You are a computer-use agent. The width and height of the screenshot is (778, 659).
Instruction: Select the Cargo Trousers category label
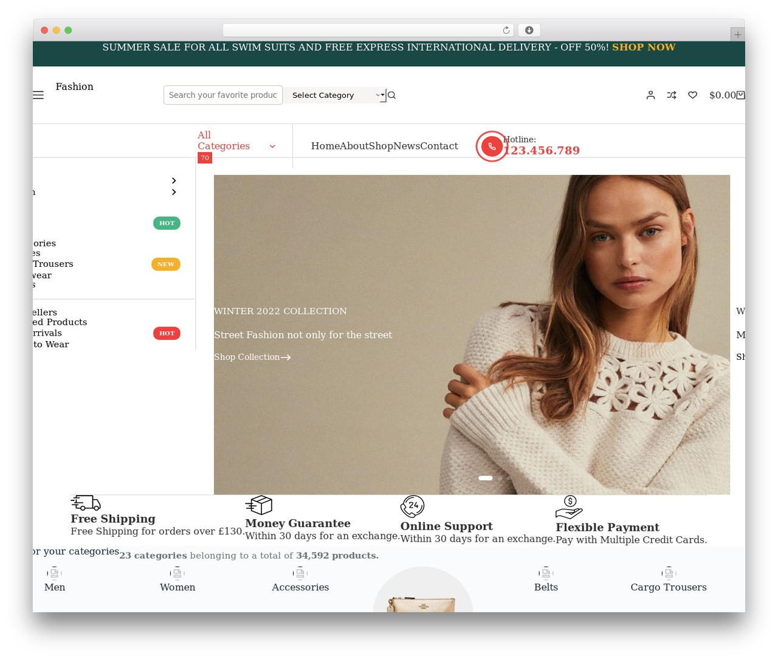click(669, 587)
